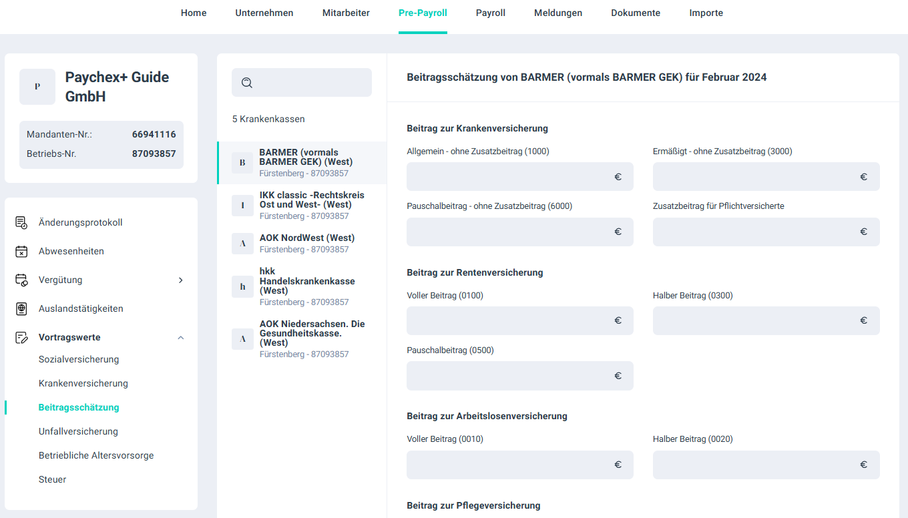Expand the Vergütung submenu chevron
Image resolution: width=908 pixels, height=518 pixels.
pos(180,280)
